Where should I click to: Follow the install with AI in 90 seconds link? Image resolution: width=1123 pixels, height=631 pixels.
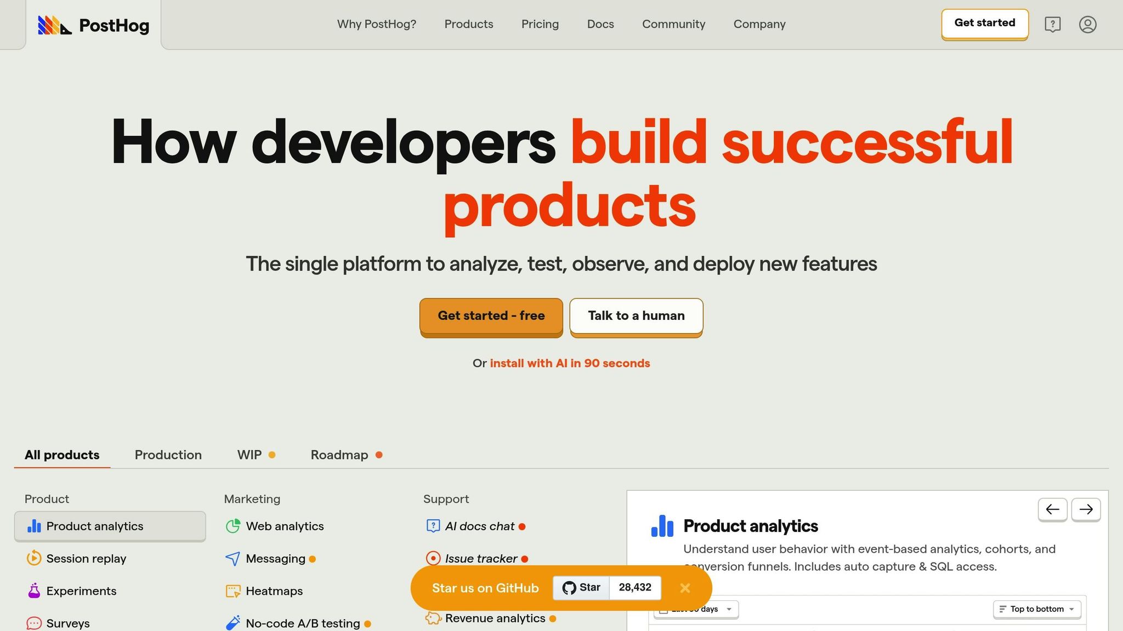coord(570,363)
